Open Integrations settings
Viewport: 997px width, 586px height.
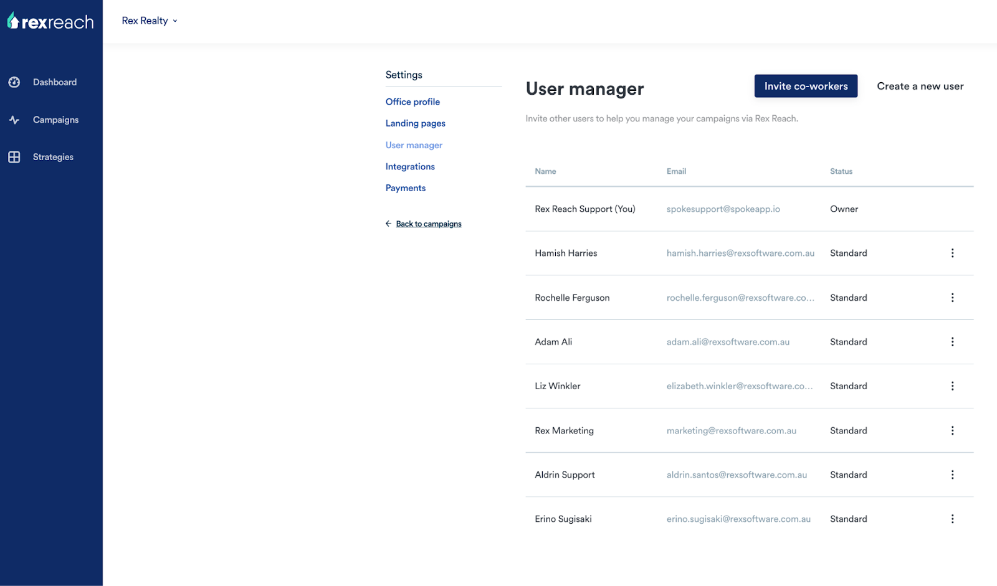coord(410,166)
